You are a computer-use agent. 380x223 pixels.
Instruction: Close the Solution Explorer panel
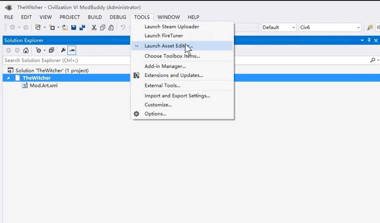point(376,40)
